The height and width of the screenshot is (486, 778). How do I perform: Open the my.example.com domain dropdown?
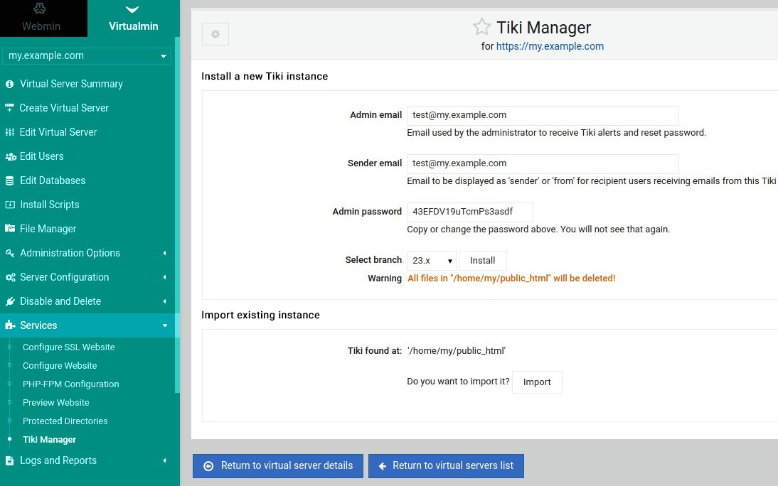[x=87, y=55]
